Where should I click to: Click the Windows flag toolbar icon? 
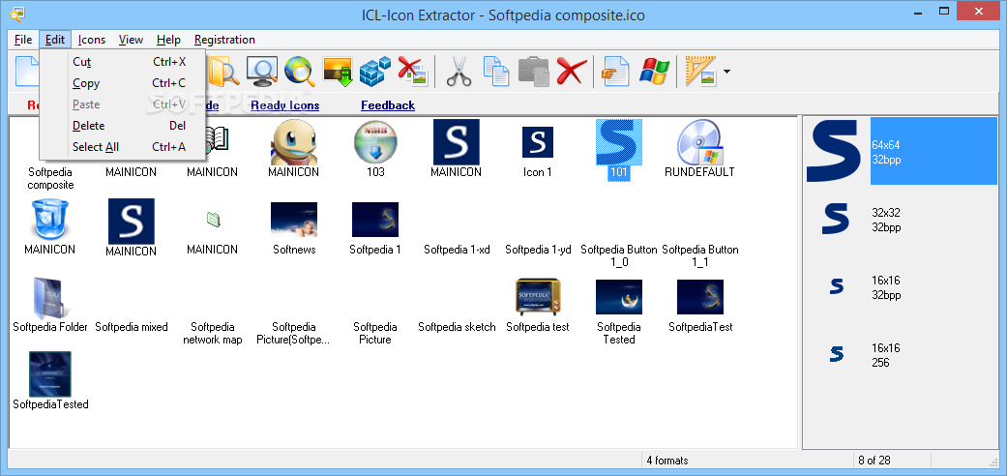tap(654, 72)
